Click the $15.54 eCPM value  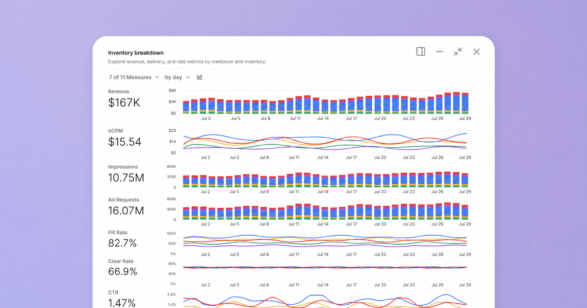click(x=124, y=142)
